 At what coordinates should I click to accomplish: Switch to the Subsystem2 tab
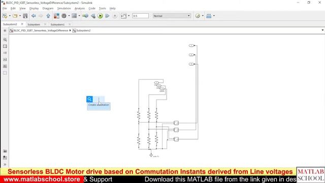point(10,24)
